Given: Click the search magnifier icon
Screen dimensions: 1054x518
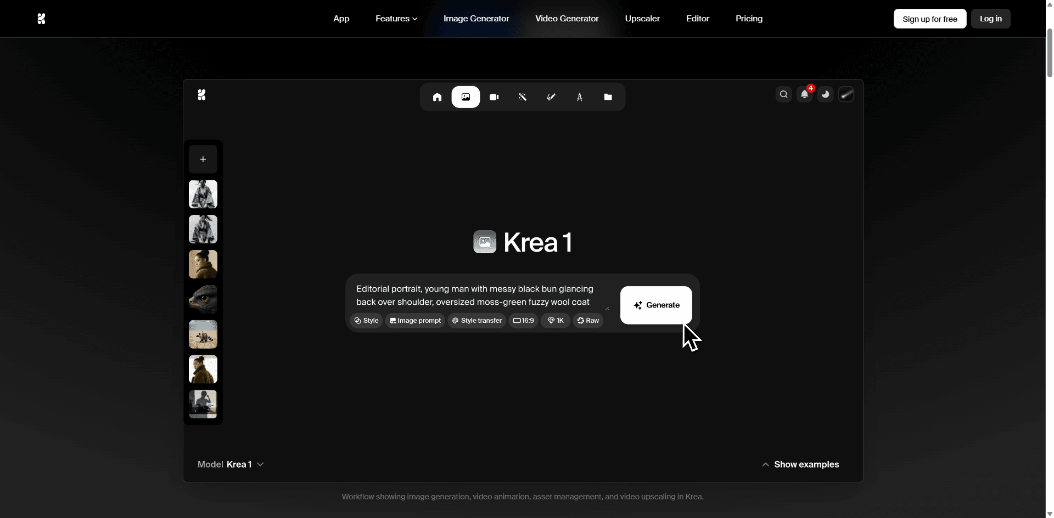Looking at the screenshot, I should [x=784, y=94].
